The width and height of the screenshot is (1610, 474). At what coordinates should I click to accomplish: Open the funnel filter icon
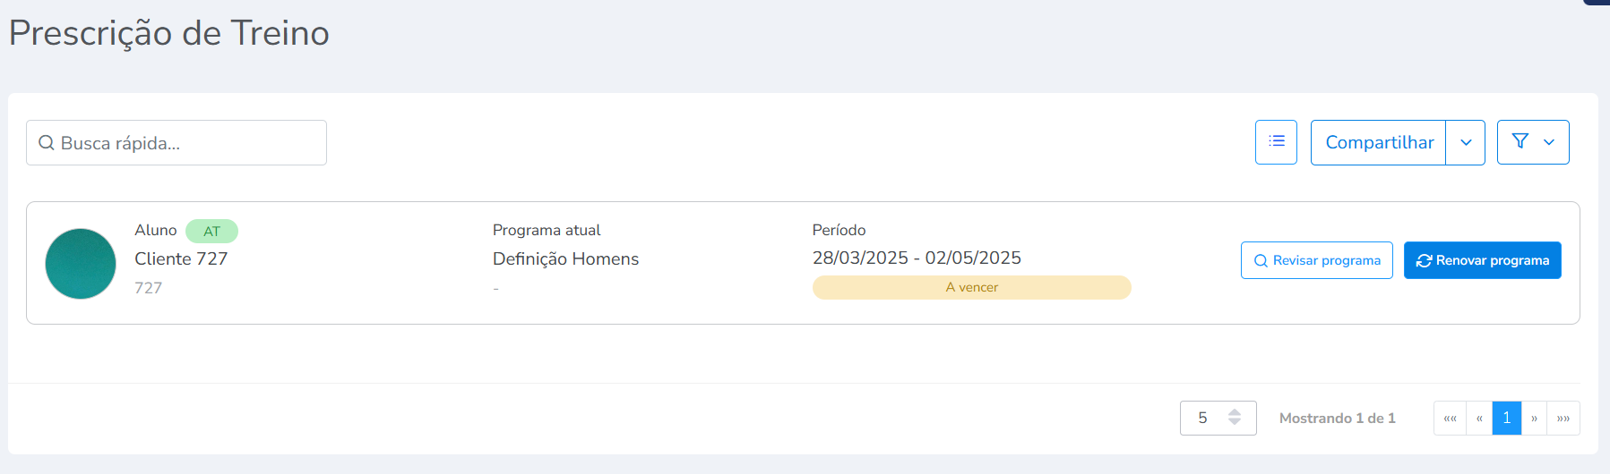[x=1520, y=141]
